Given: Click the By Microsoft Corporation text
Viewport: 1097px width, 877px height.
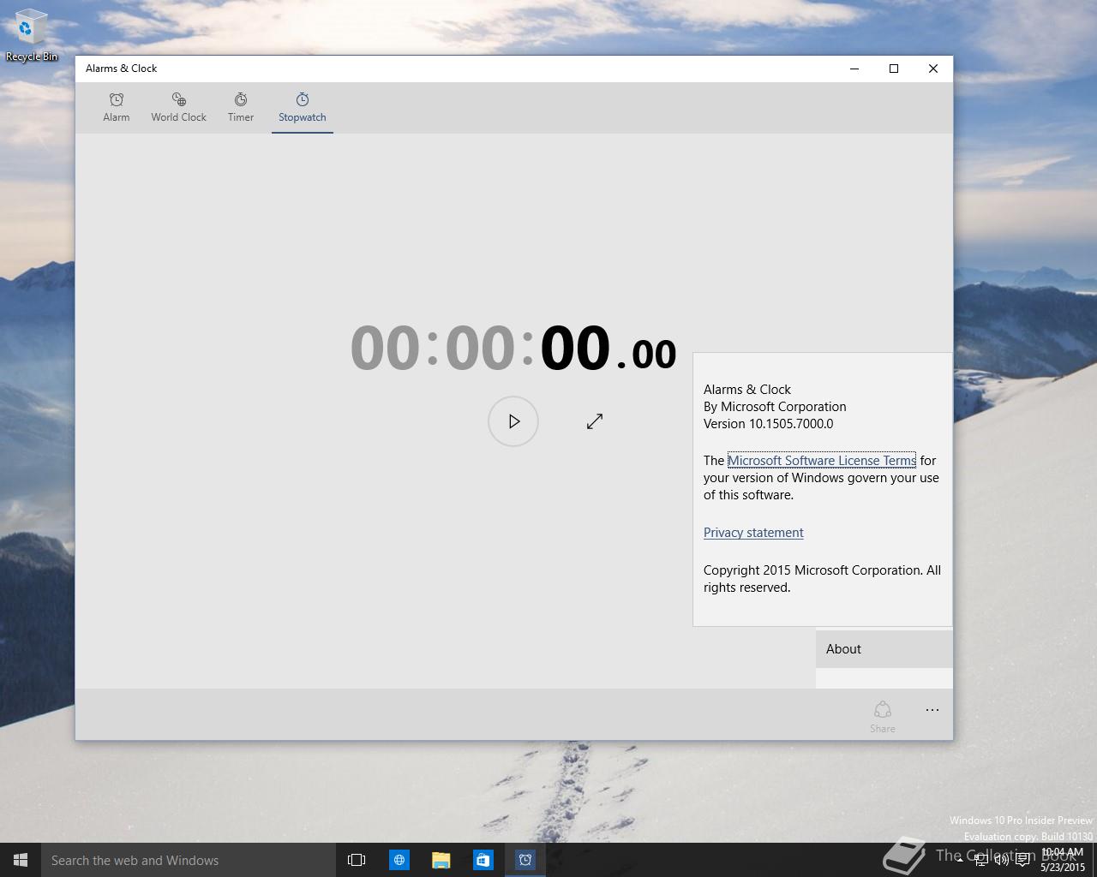Looking at the screenshot, I should (775, 406).
